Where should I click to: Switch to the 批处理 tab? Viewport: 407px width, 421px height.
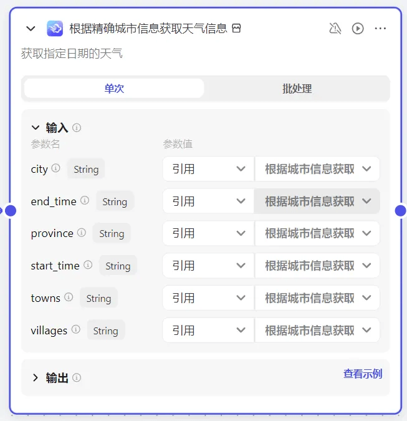(x=297, y=89)
